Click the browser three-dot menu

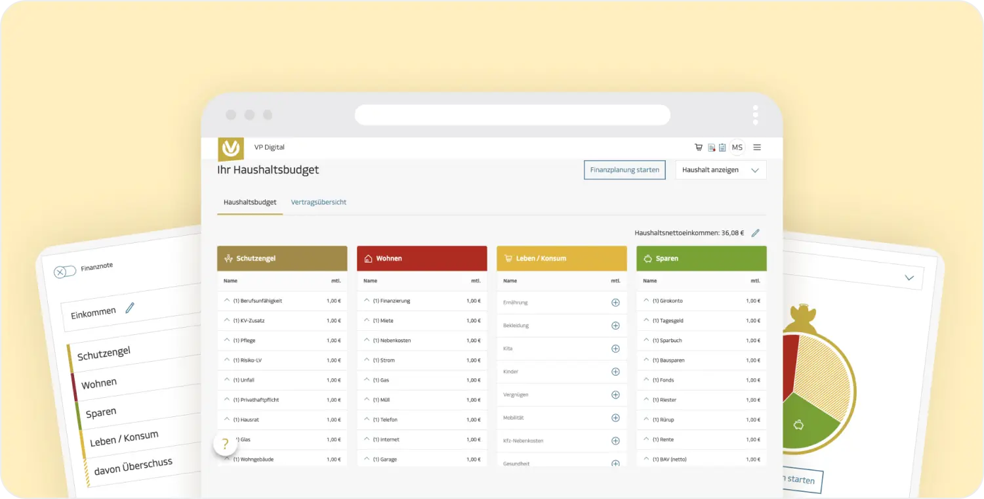(x=755, y=115)
